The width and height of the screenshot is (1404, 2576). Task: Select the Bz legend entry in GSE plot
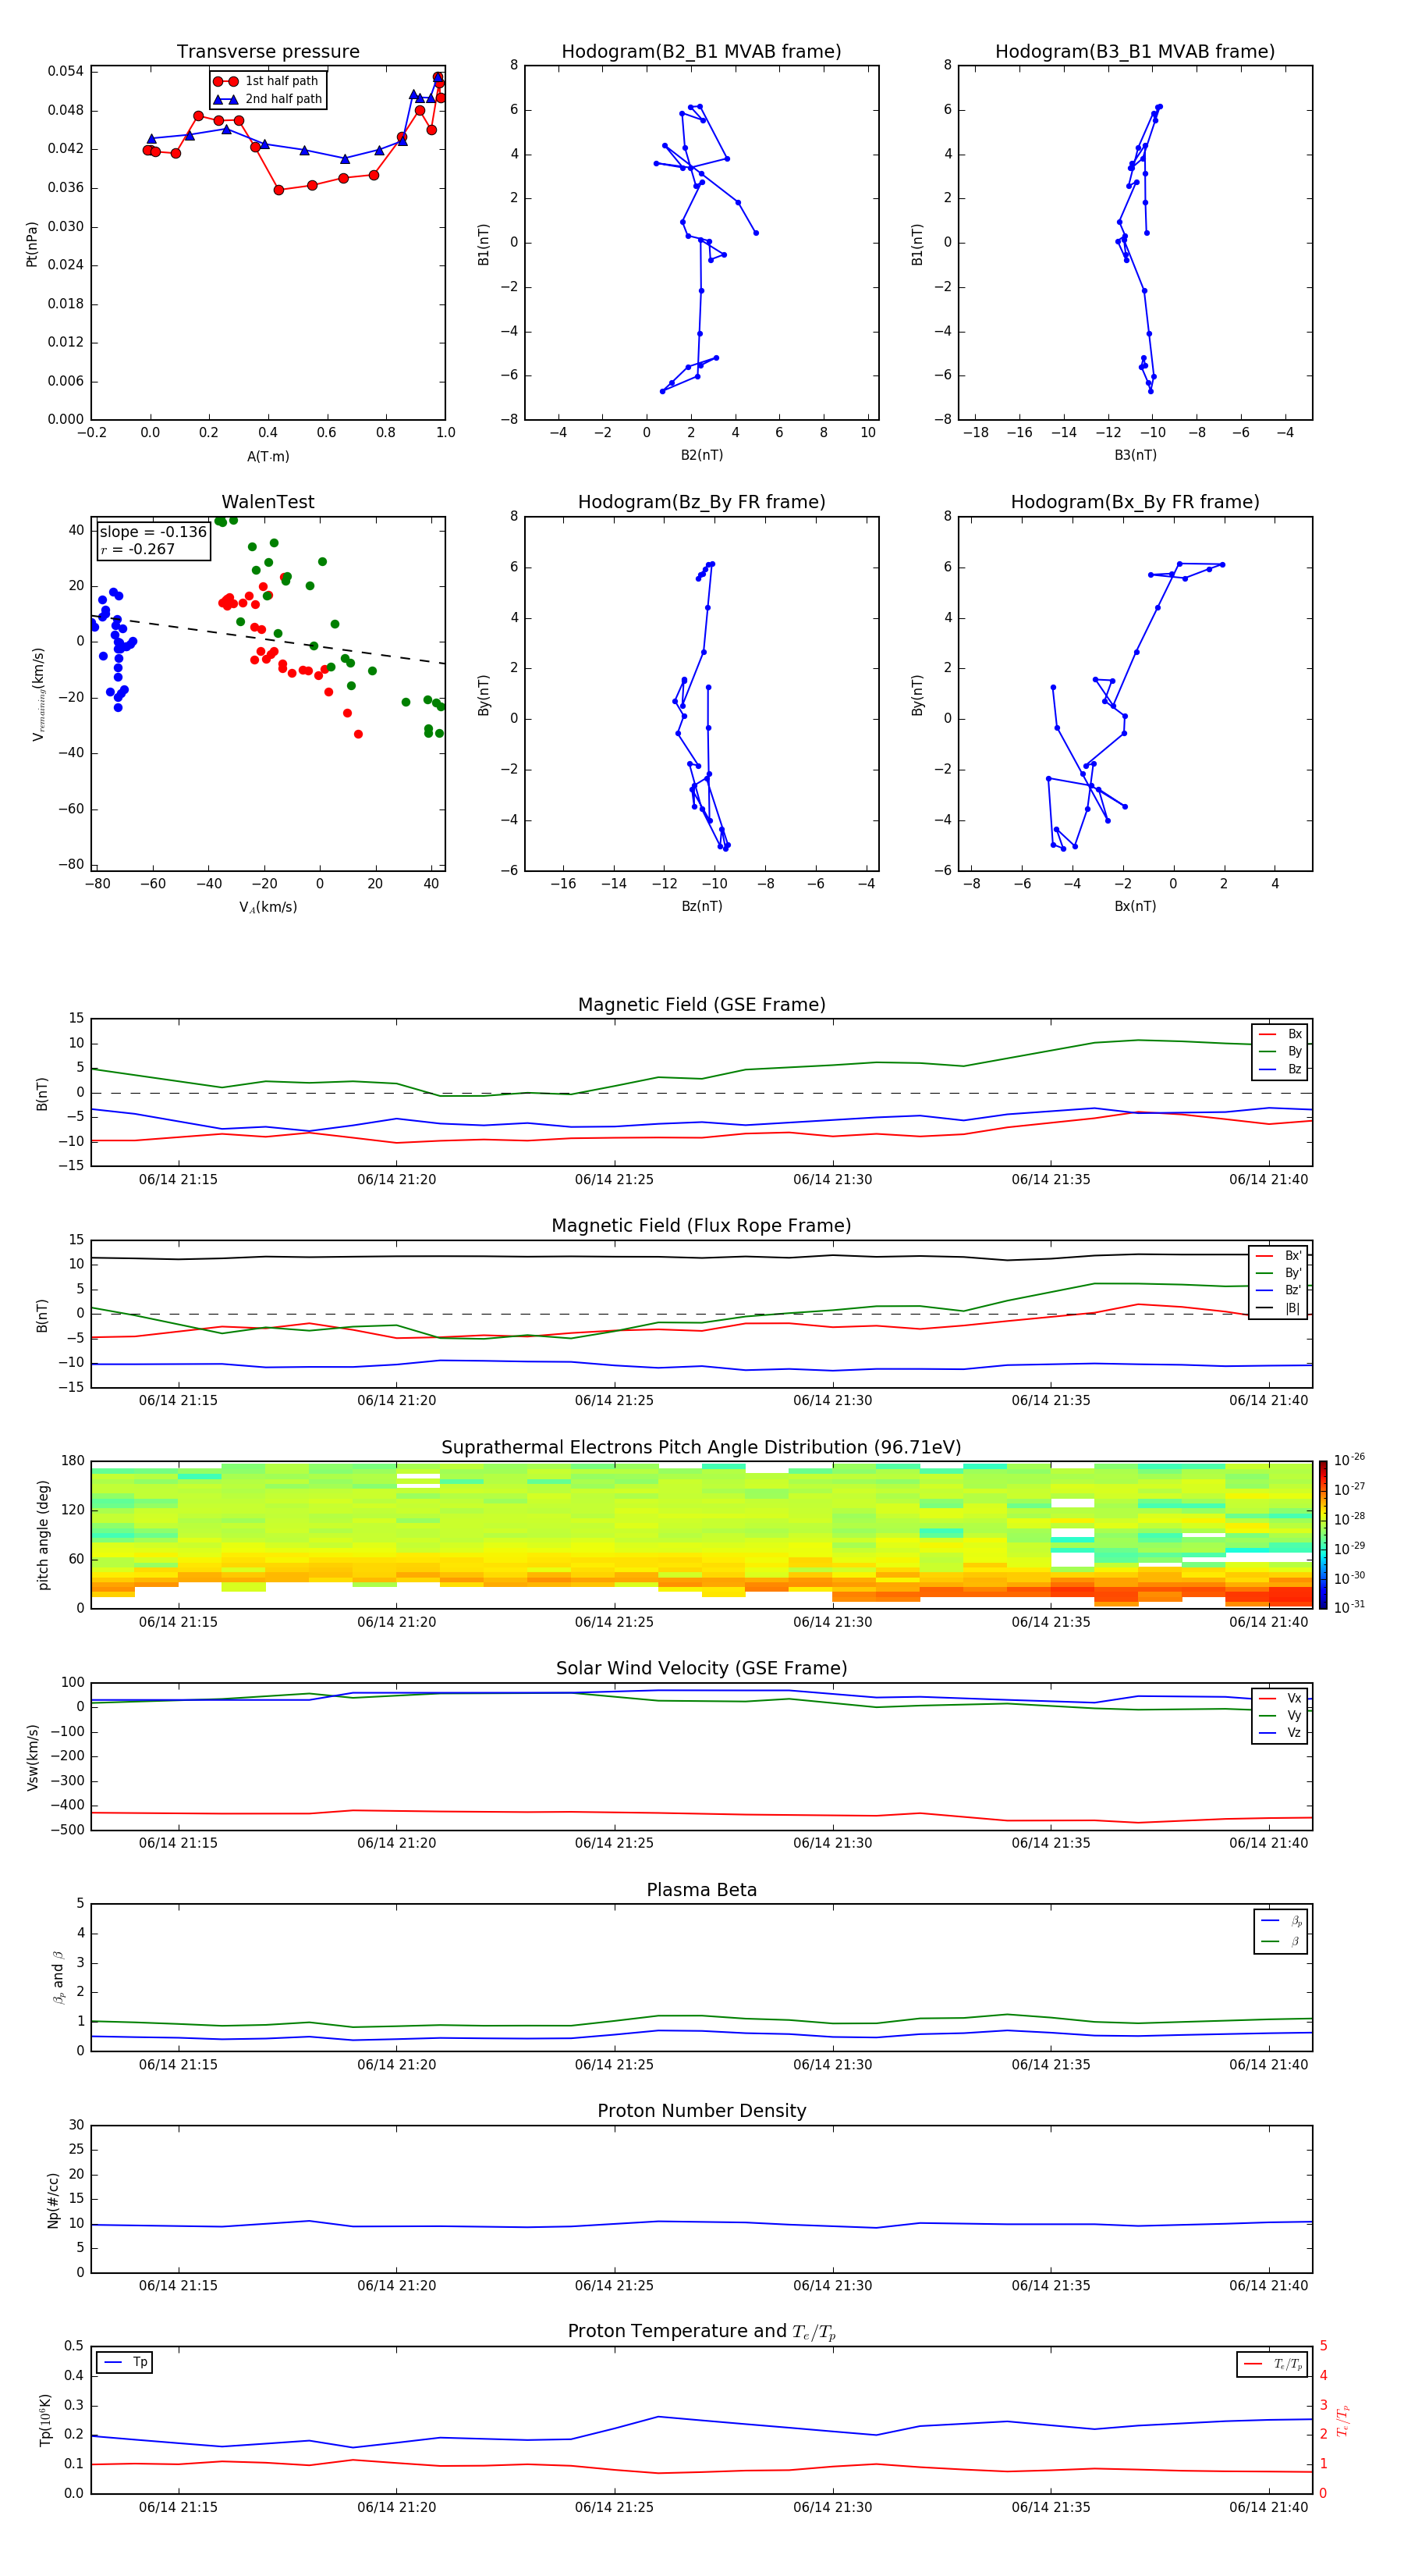[x=1280, y=1069]
